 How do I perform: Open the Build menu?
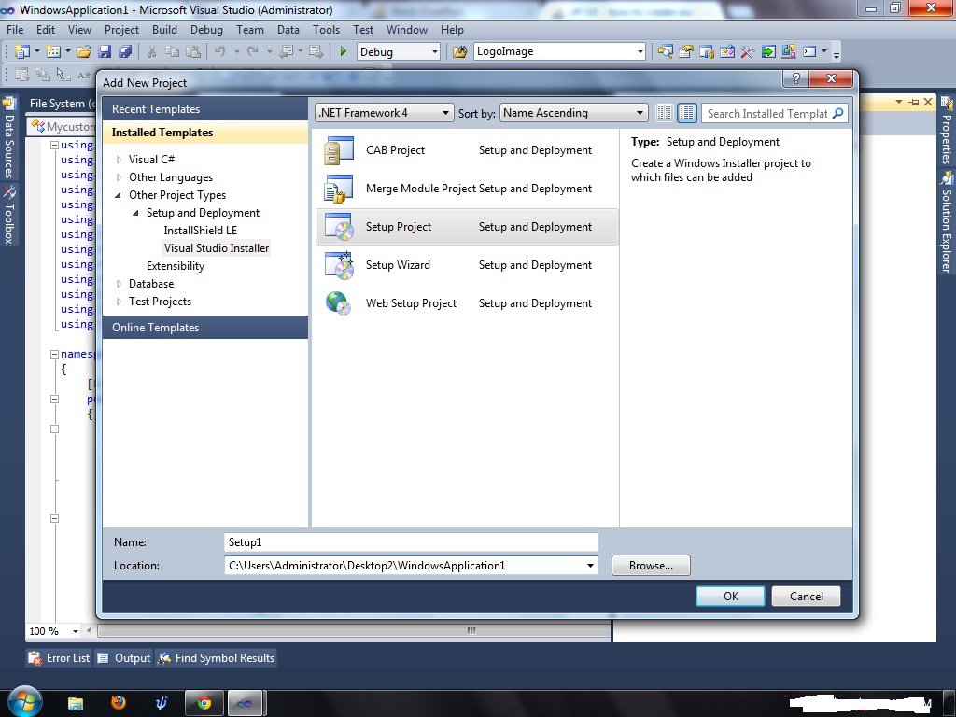(164, 30)
